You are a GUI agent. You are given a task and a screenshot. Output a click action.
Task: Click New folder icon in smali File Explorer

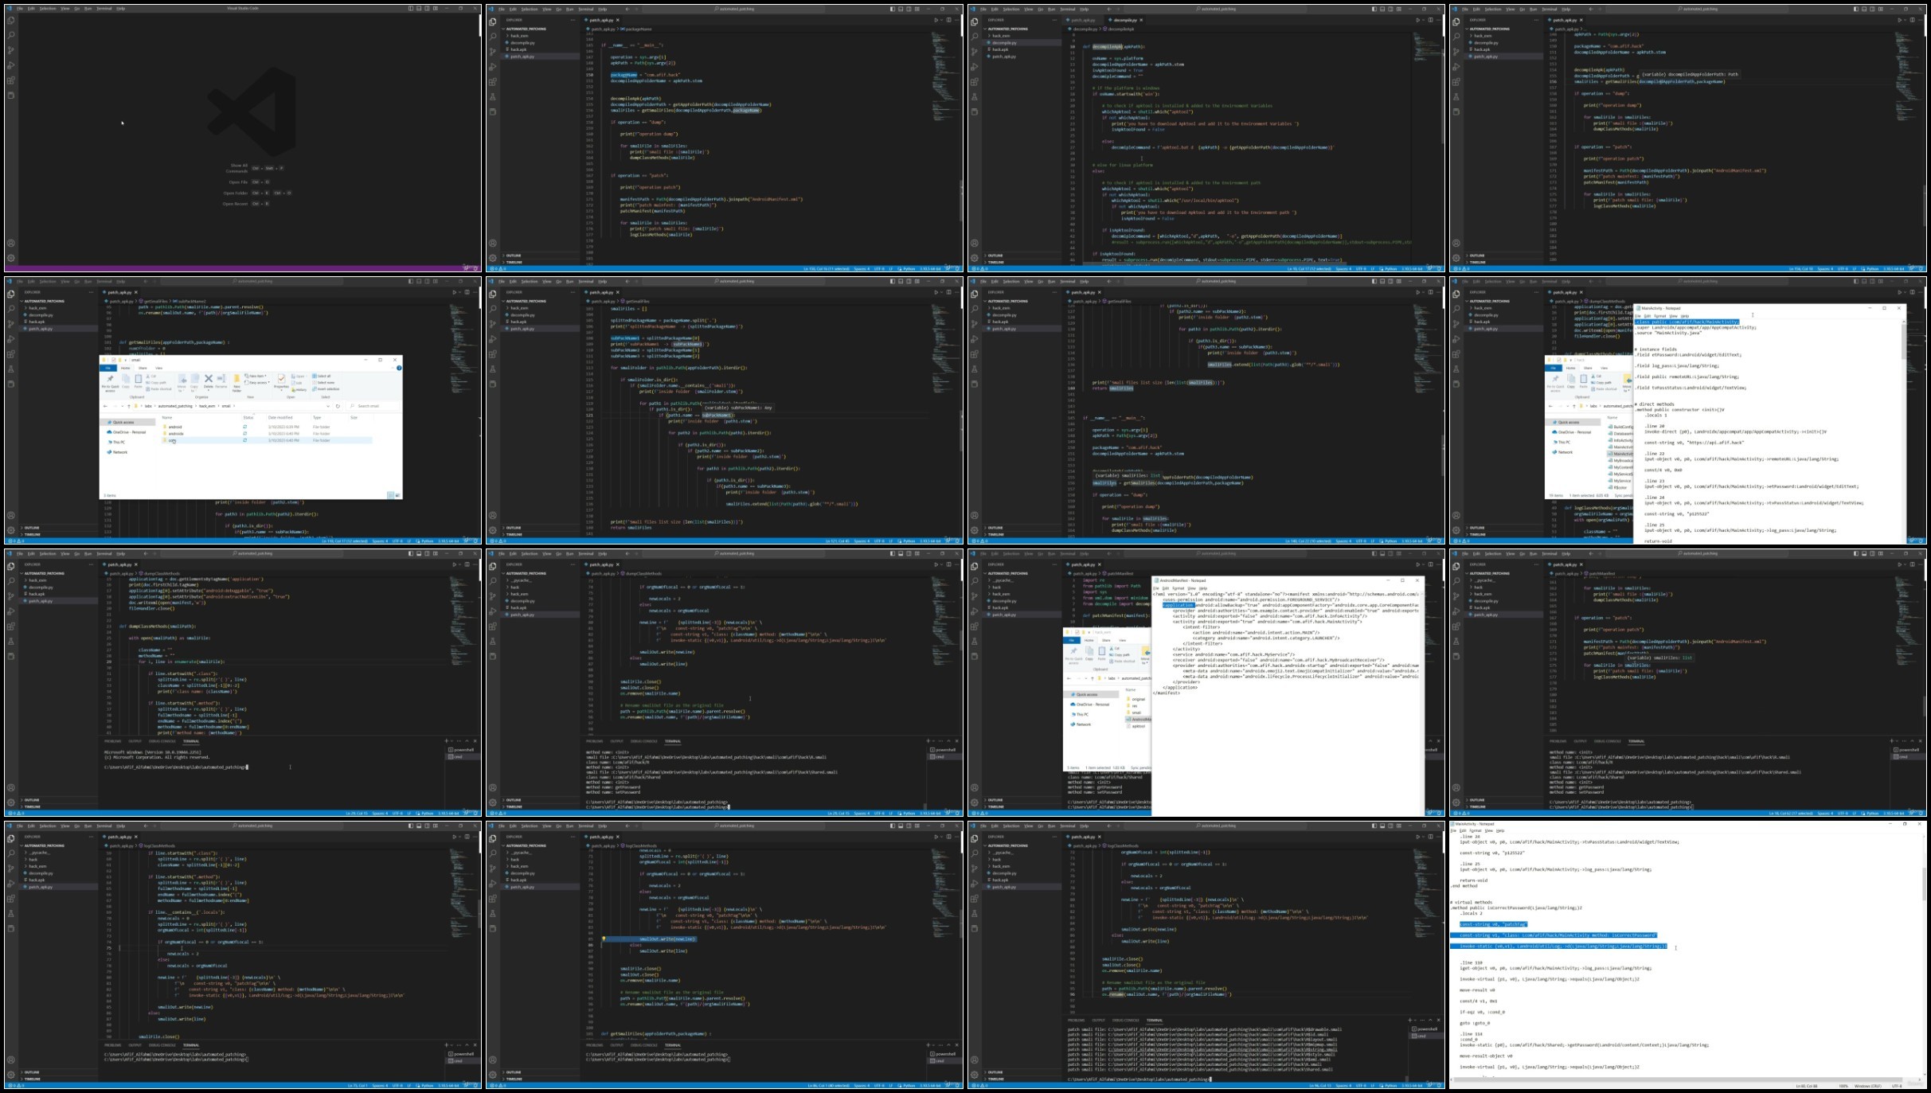tap(236, 378)
